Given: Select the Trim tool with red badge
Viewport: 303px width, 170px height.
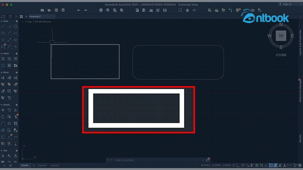Looking at the screenshot, I should click(x=16, y=117).
